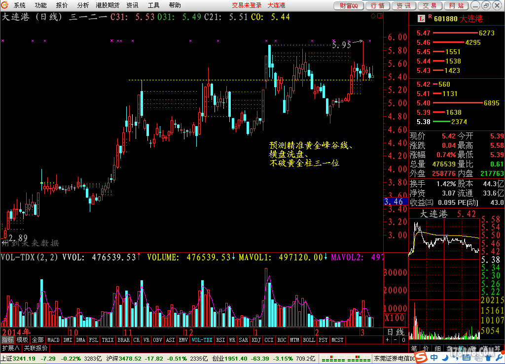Screen dimensions: 505x364
Task: Expand the 扩展 panel arrow
Action: [11, 348]
